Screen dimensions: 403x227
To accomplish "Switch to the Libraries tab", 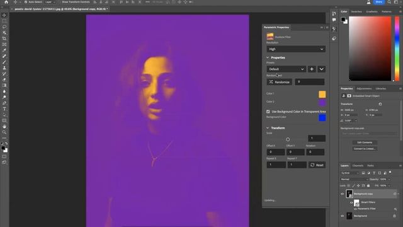I will (x=380, y=88).
